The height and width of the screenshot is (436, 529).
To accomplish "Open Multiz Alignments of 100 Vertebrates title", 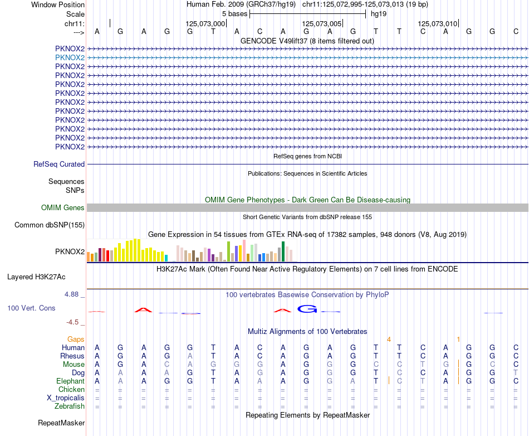I will pyautogui.click(x=307, y=332).
